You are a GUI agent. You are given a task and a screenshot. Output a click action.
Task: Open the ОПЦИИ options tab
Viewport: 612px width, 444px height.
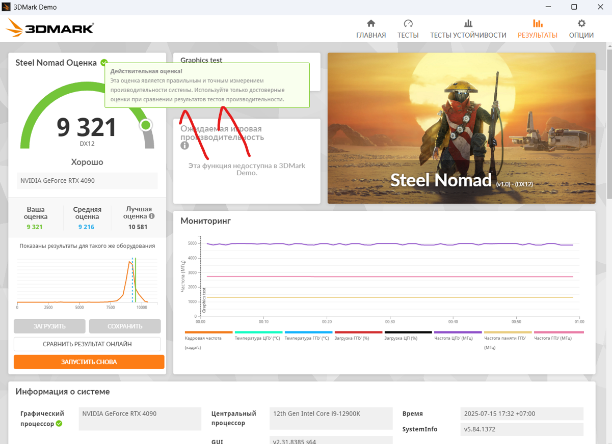point(581,29)
